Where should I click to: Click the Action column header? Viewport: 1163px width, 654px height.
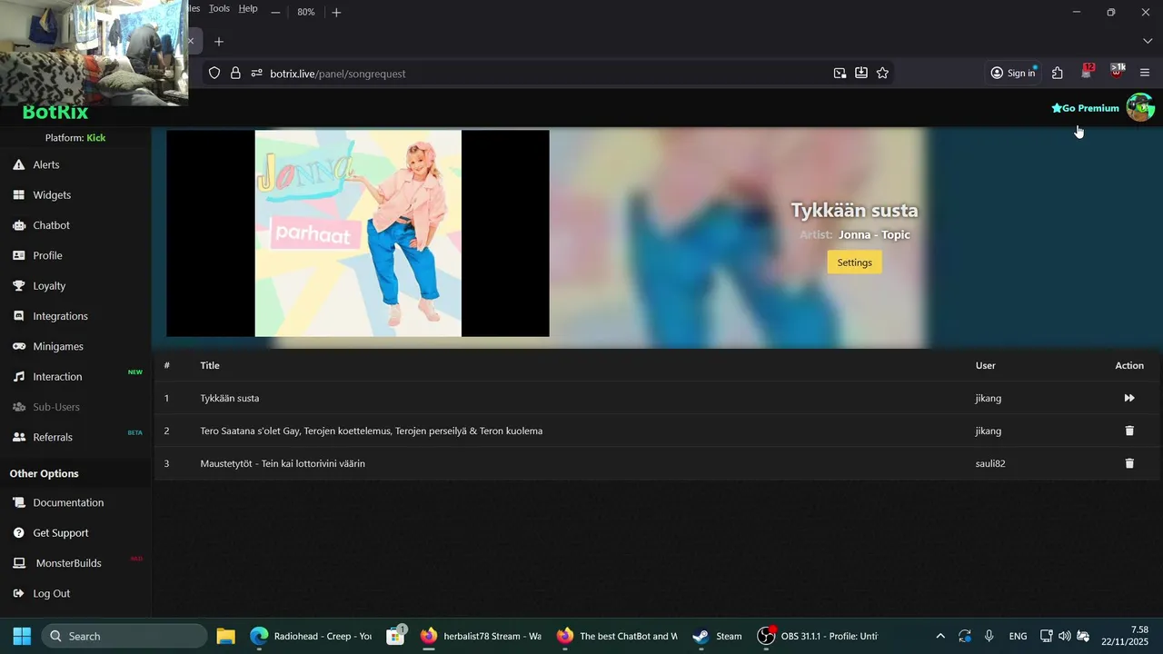tap(1129, 365)
